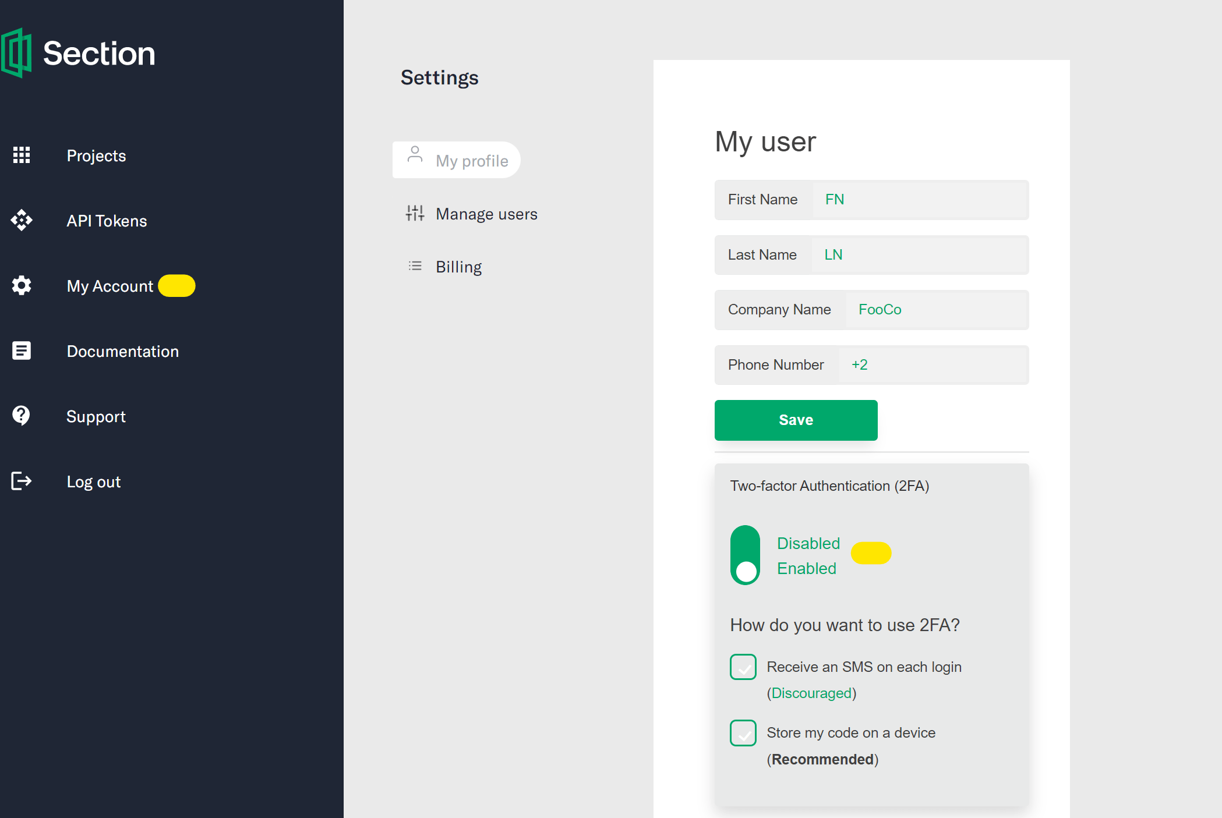Select Store my code on a device

743,733
